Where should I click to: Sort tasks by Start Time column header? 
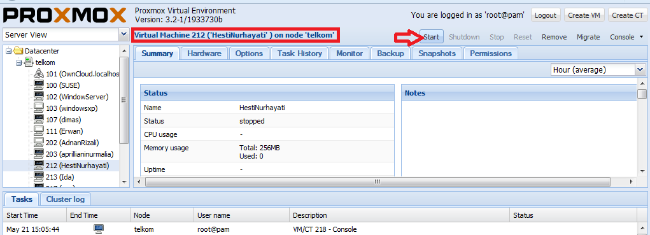(35, 215)
